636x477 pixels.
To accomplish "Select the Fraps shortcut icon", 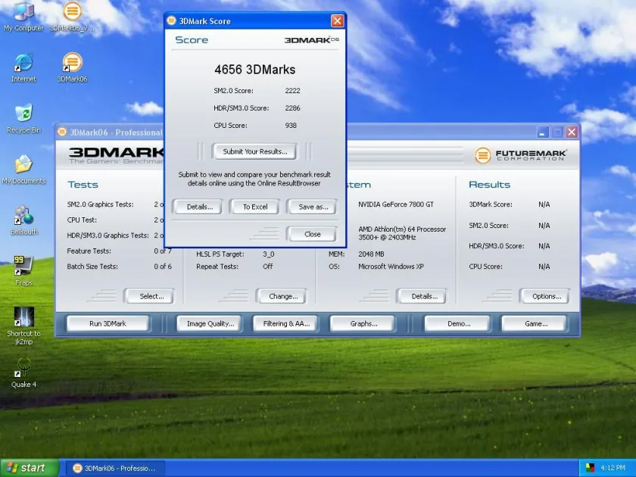I will point(23,271).
